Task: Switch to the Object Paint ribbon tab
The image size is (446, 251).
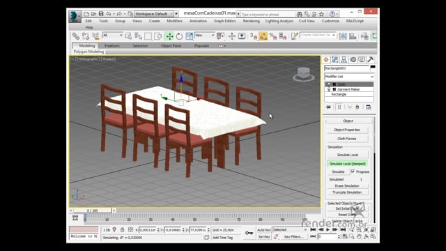Action: click(171, 46)
